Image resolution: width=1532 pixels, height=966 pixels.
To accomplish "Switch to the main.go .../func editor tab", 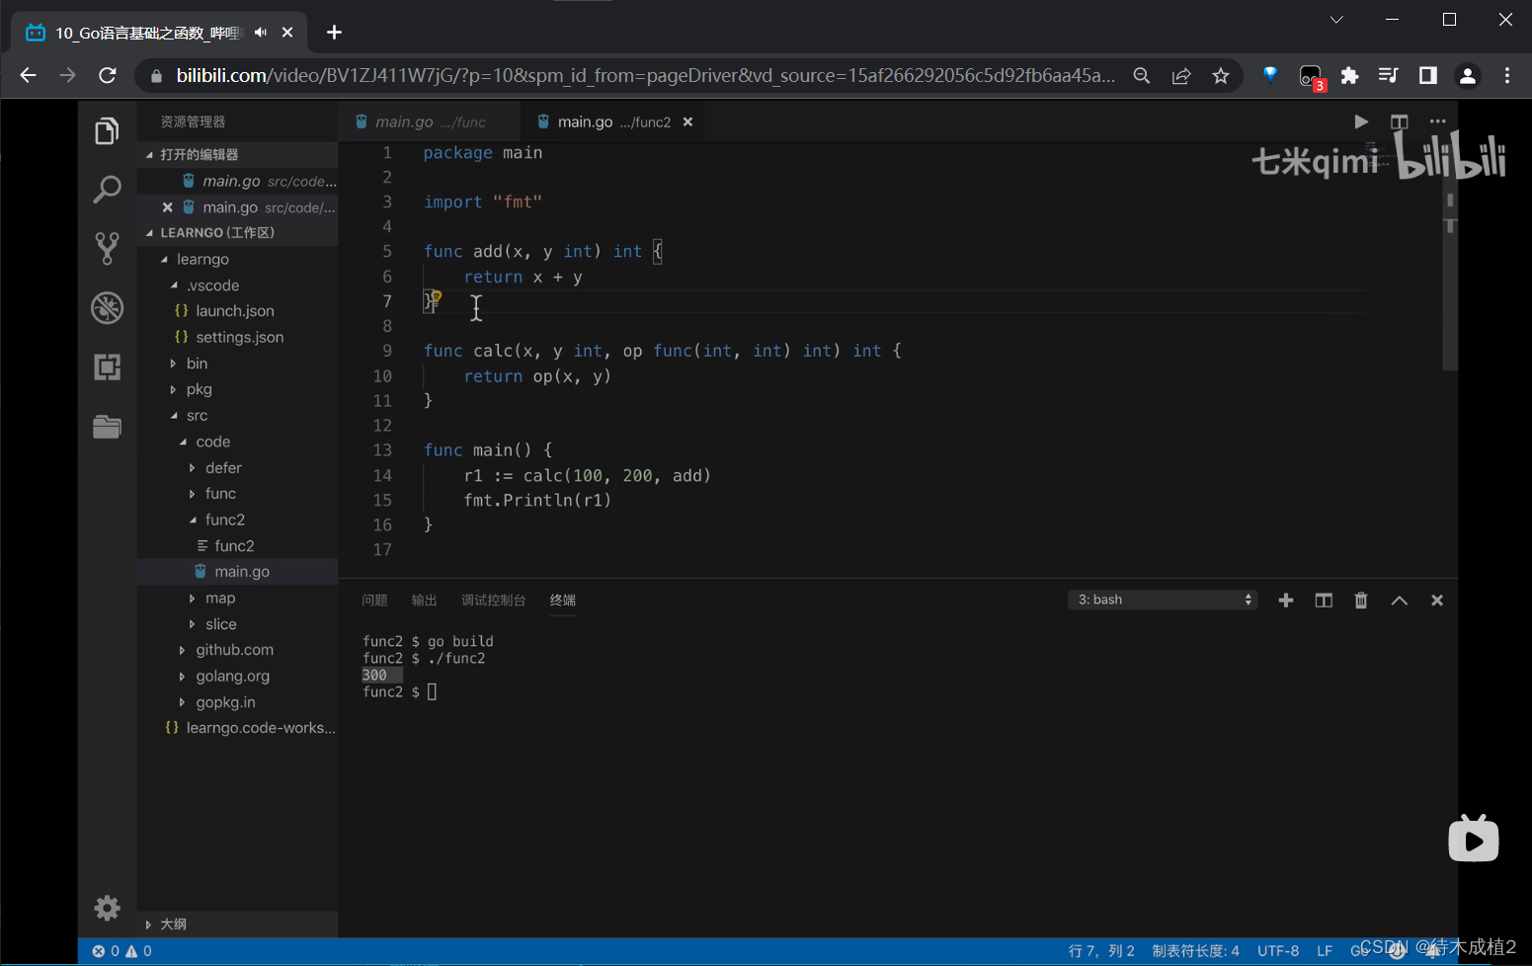I will click(430, 121).
